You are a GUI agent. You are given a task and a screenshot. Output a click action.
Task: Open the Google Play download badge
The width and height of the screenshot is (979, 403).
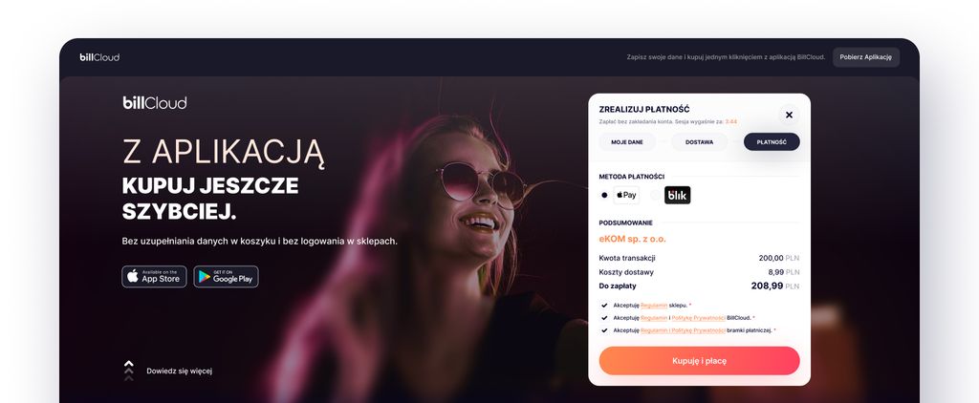coord(226,276)
